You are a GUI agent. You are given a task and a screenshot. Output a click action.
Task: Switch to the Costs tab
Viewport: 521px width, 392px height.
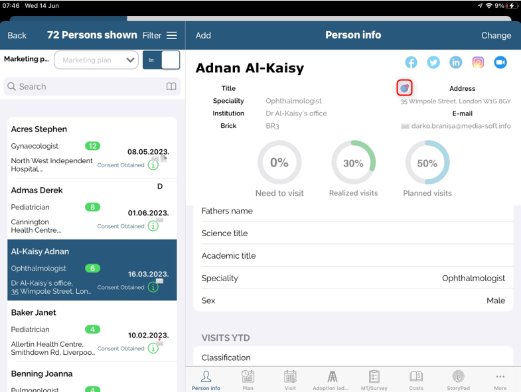click(x=416, y=380)
